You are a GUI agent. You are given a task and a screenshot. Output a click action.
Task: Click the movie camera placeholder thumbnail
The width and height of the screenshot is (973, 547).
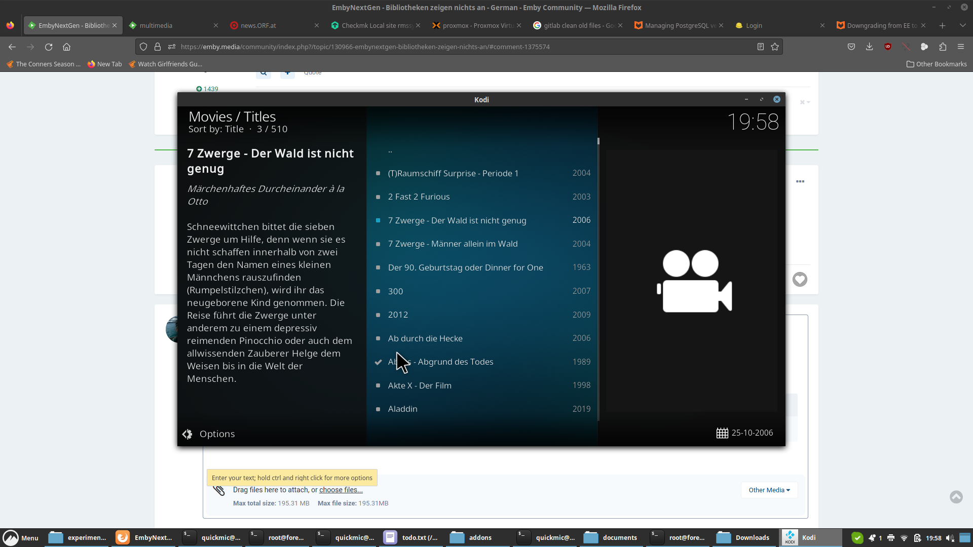[x=694, y=281]
